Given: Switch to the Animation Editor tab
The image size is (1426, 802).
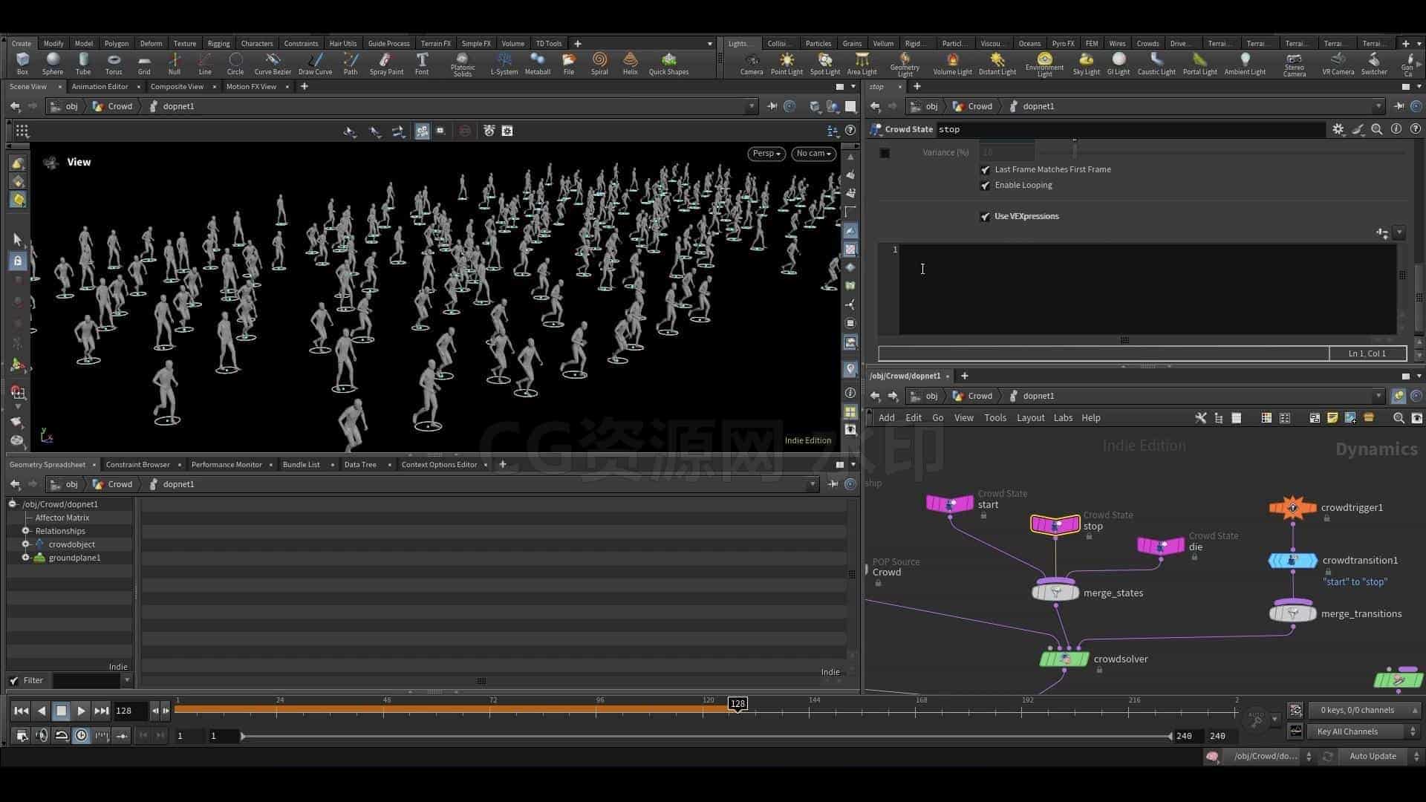Looking at the screenshot, I should click(100, 87).
